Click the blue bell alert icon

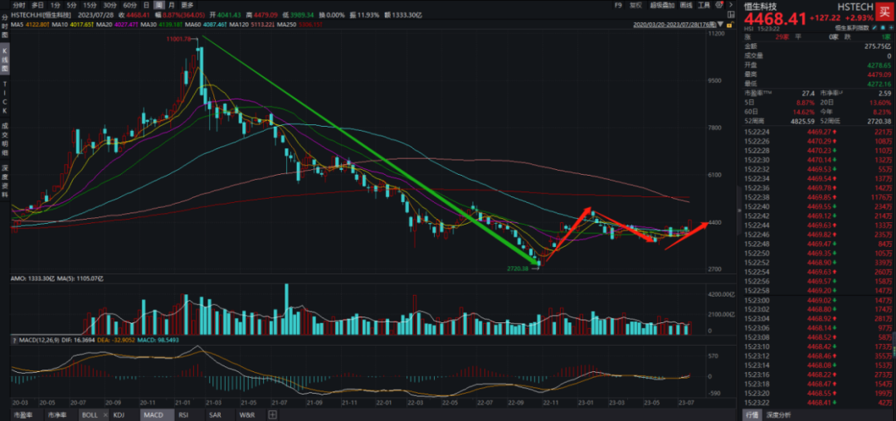click(x=883, y=27)
